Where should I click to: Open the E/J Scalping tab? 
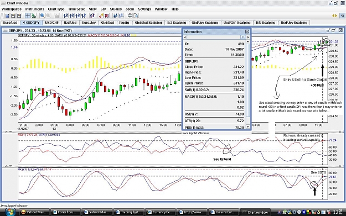(177, 23)
